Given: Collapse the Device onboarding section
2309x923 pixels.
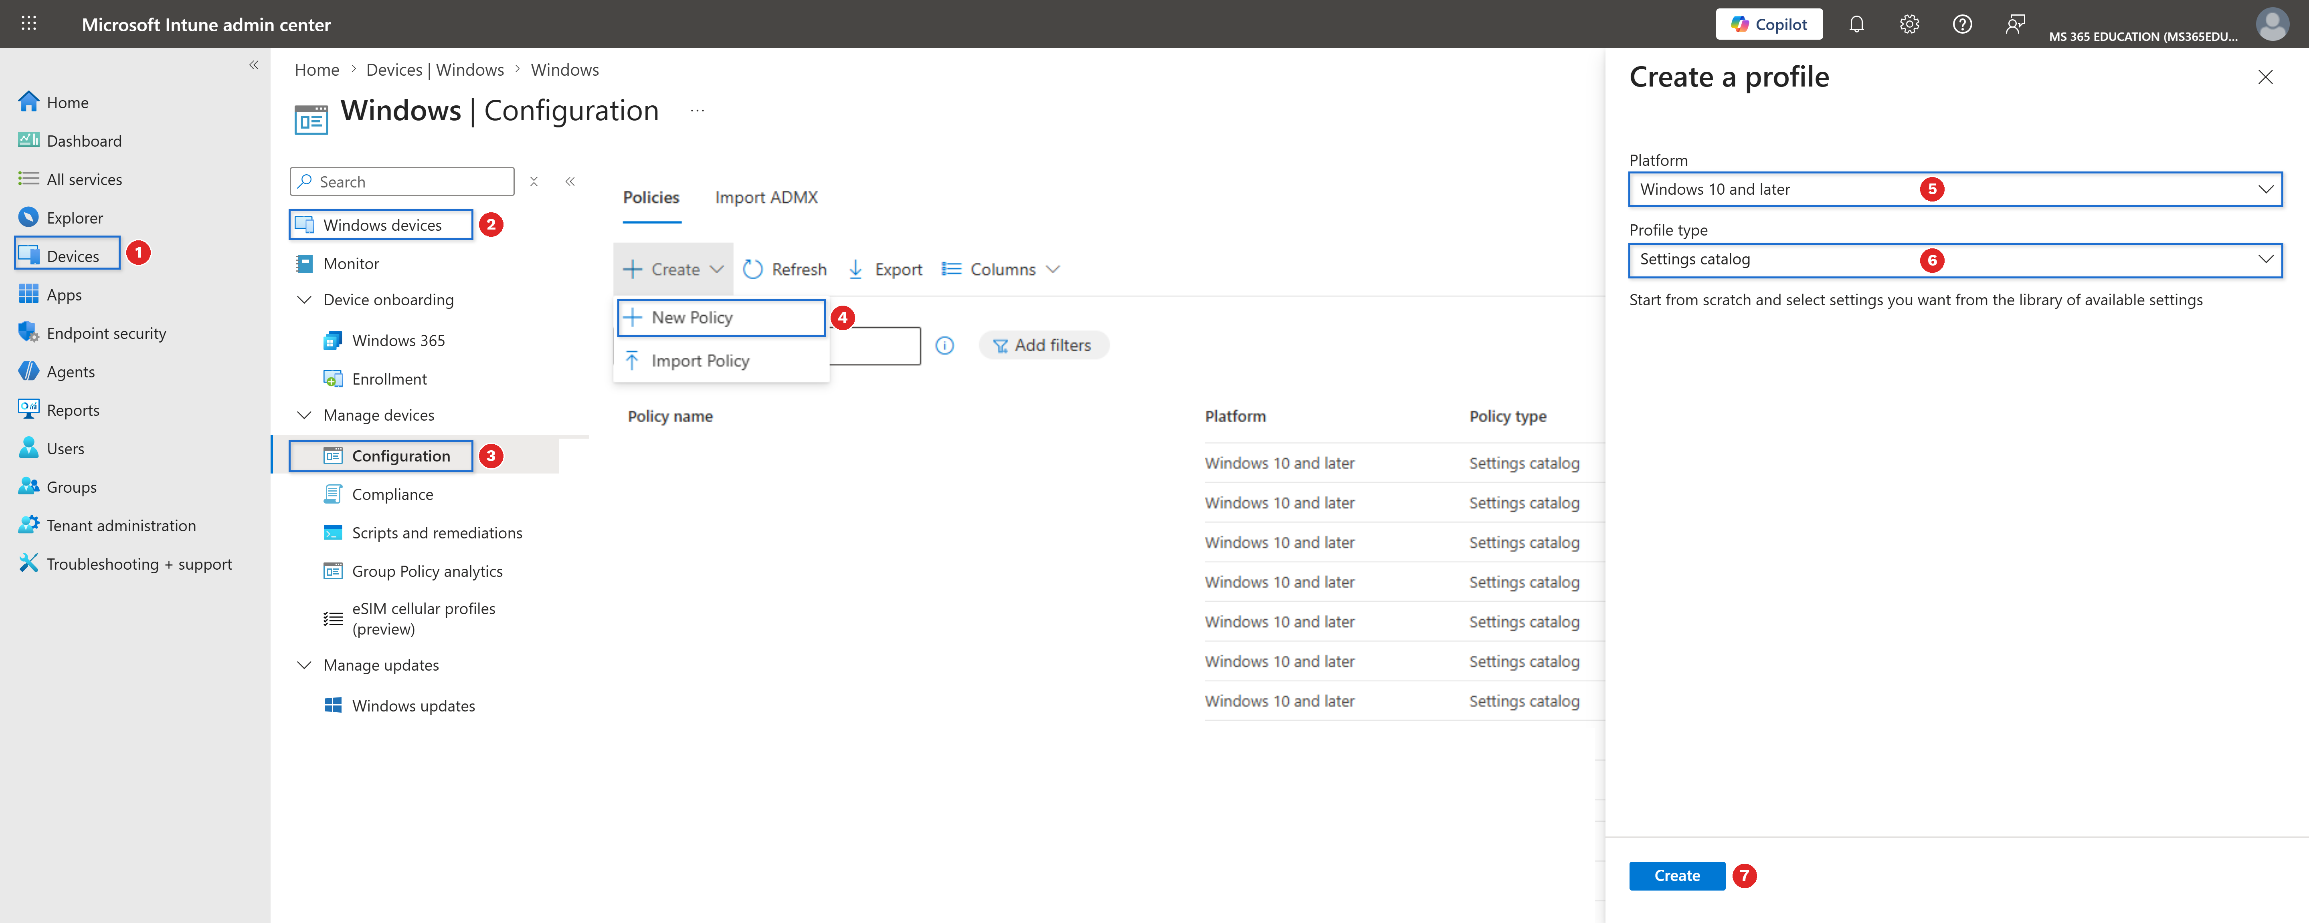Looking at the screenshot, I should pyautogui.click(x=304, y=299).
